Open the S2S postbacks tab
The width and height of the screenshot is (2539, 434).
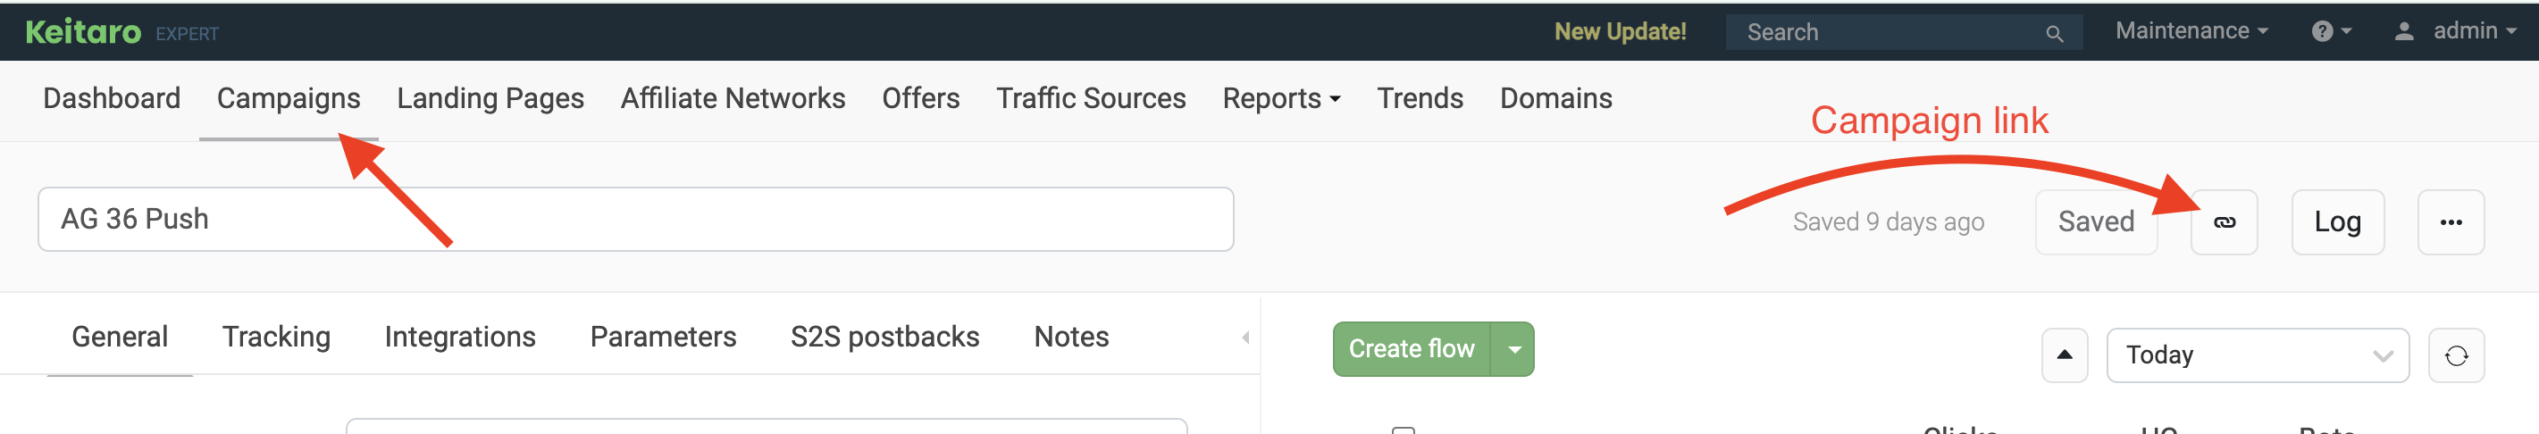point(884,337)
